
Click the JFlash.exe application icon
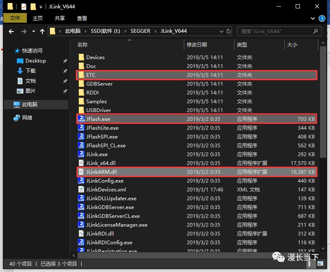(x=81, y=119)
